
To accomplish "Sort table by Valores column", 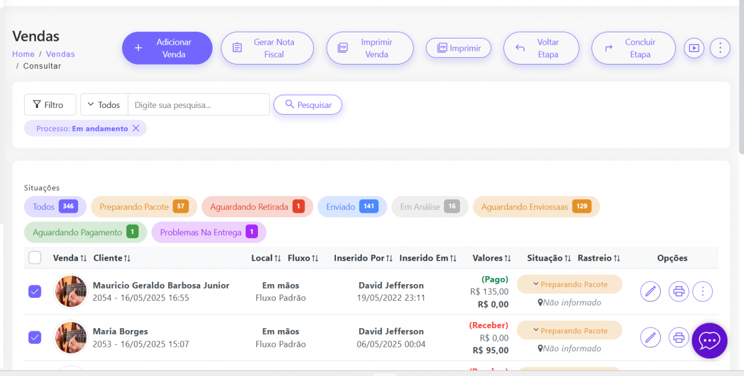I will click(491, 258).
